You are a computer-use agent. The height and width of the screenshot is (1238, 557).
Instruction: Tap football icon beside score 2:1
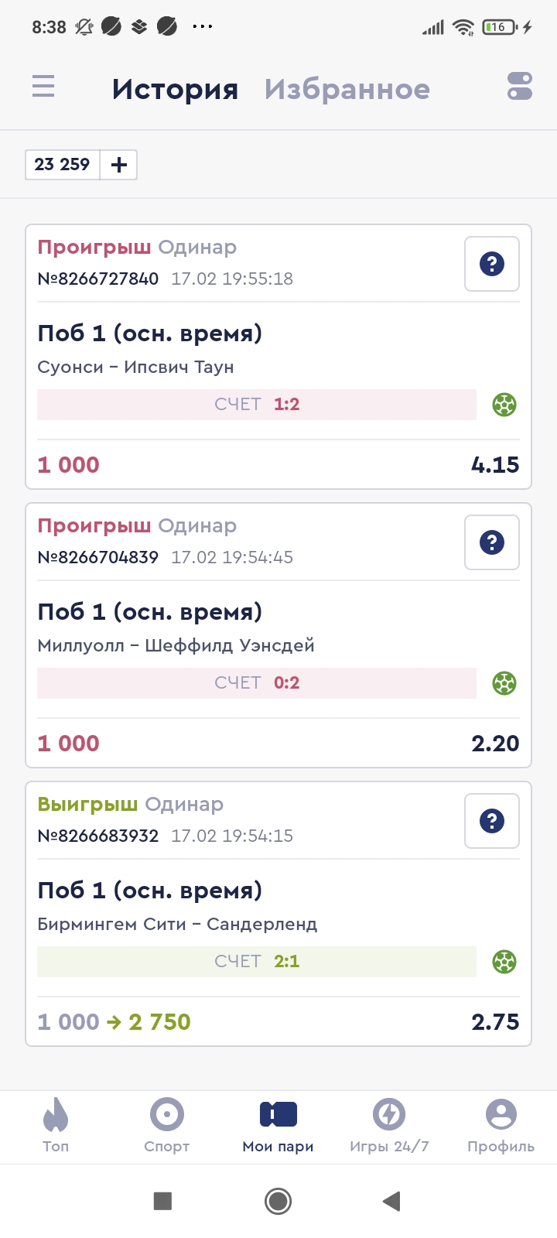504,962
